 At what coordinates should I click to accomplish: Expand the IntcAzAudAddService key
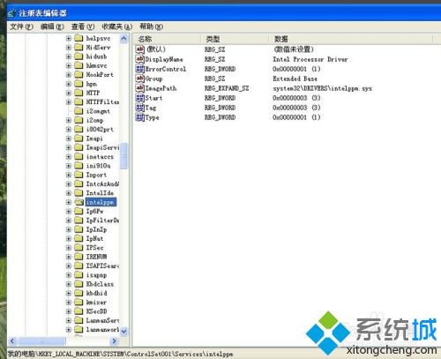pos(69,184)
